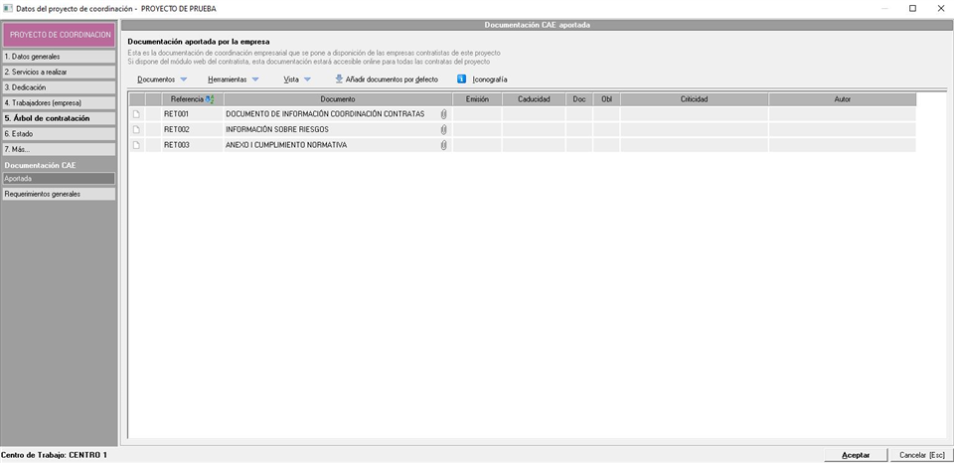Click the Doc column header
The image size is (954, 463).
click(x=579, y=99)
